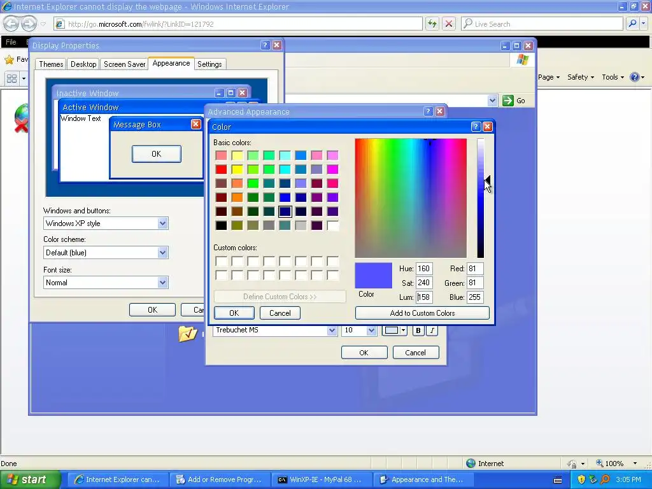Select the yellow basic color swatch
The image size is (652, 489).
(x=237, y=169)
